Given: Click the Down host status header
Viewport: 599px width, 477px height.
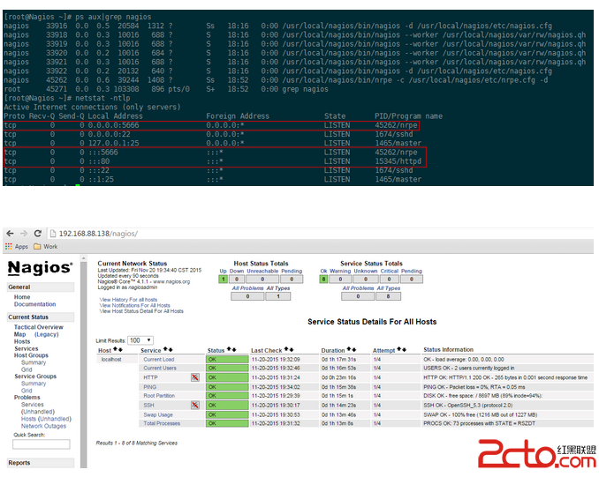Looking at the screenshot, I should [237, 271].
